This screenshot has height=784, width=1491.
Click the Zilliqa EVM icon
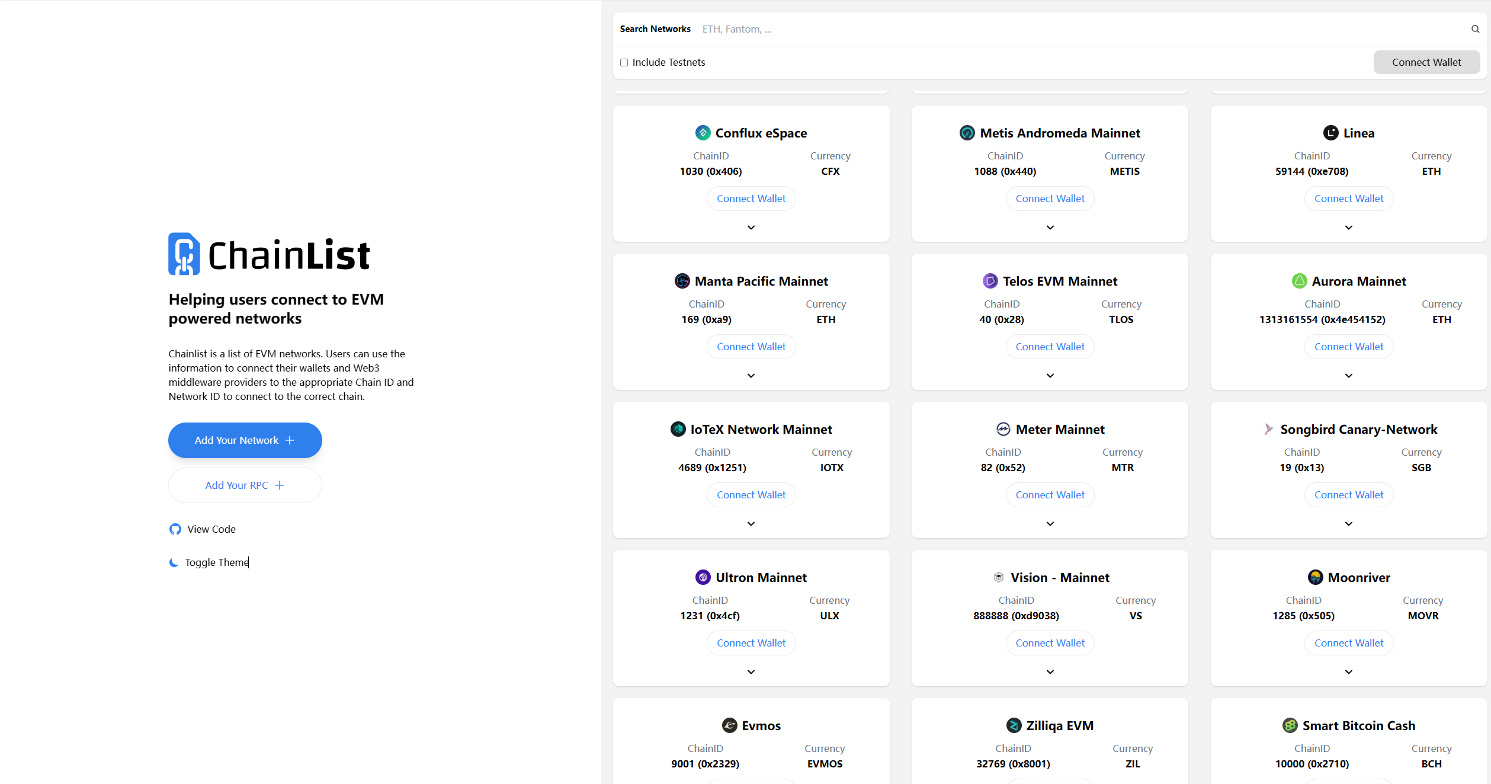[x=1014, y=725]
